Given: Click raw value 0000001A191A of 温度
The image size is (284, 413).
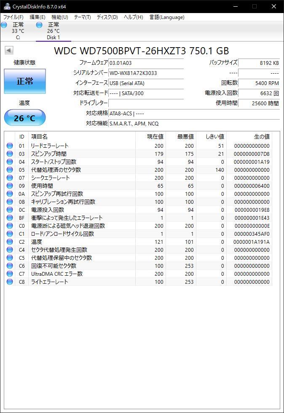Looking at the screenshot, I should tap(251, 242).
